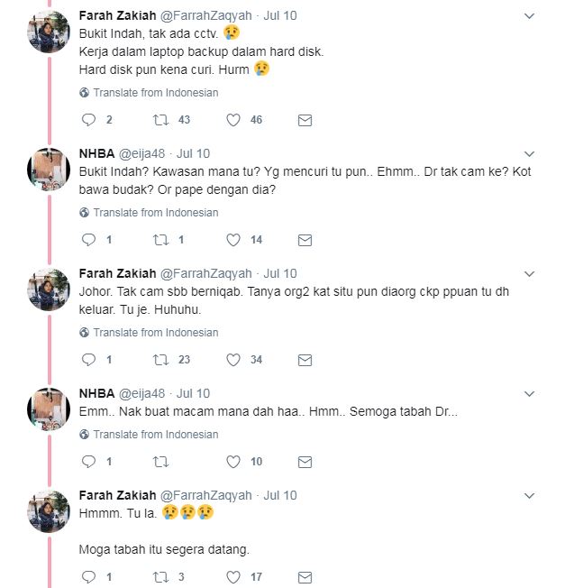Viewport: 565px width, 588px height.
Task: Translate the "Bukit Indah, tak ada cctv" tweet from Indonesian
Action: pos(155,93)
